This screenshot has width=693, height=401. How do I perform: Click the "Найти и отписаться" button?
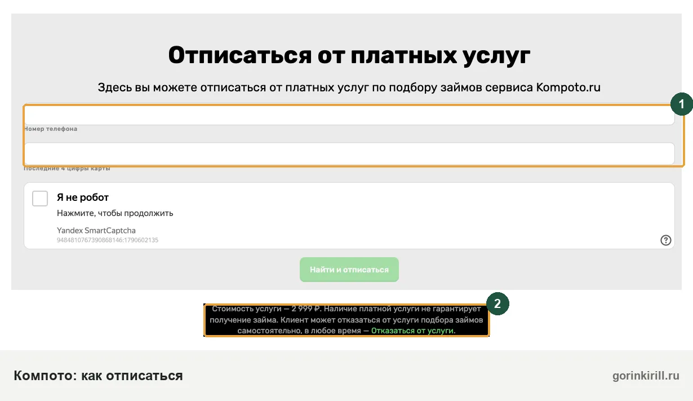(349, 270)
